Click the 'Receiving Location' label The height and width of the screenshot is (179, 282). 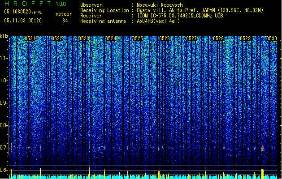104,10
